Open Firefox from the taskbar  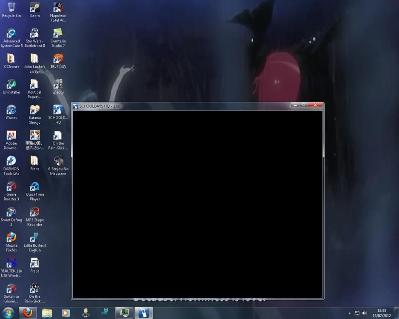point(27,313)
